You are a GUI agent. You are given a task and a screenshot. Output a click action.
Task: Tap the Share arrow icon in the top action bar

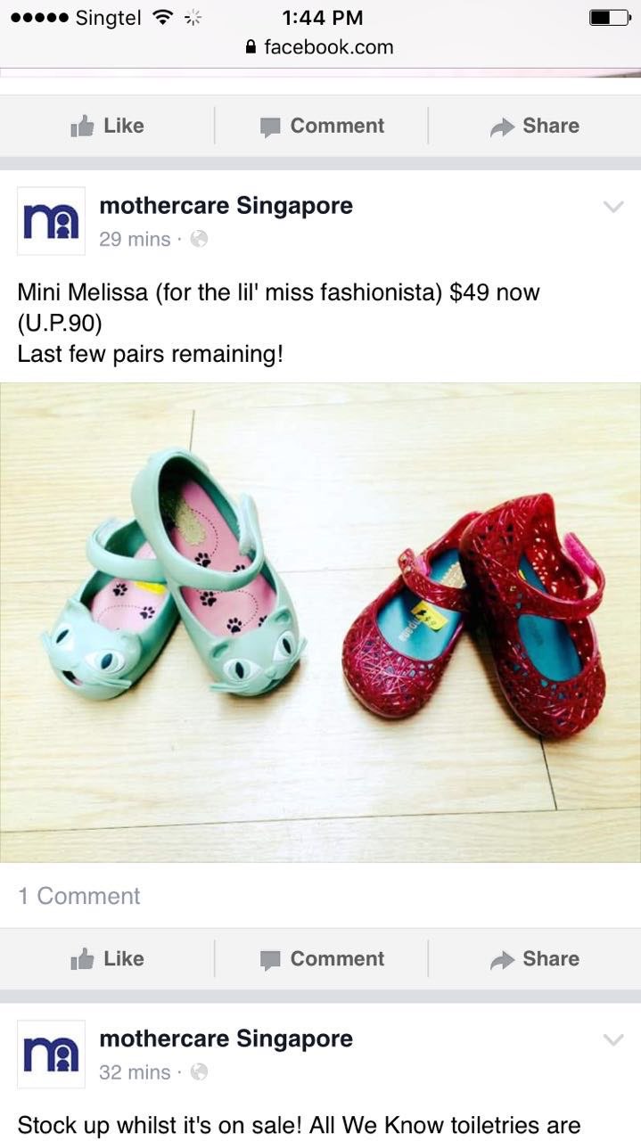[502, 127]
